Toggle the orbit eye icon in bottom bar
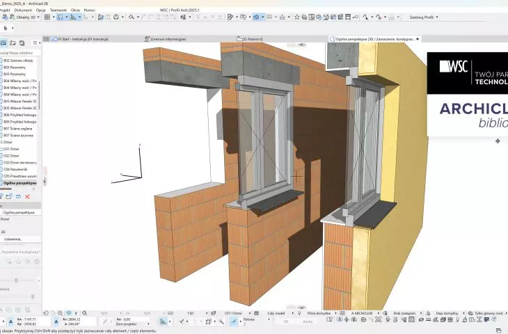Image resolution: width=508 pixels, height=334 pixels. (x=69, y=313)
